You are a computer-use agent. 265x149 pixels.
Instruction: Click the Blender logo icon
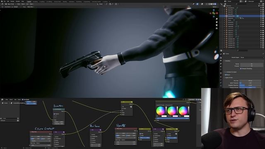(x=1, y=1)
